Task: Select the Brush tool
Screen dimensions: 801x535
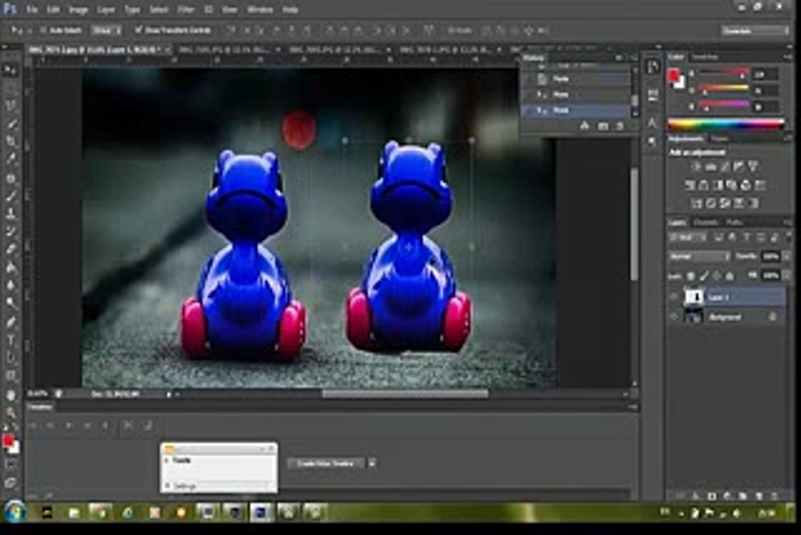Action: coord(10,196)
